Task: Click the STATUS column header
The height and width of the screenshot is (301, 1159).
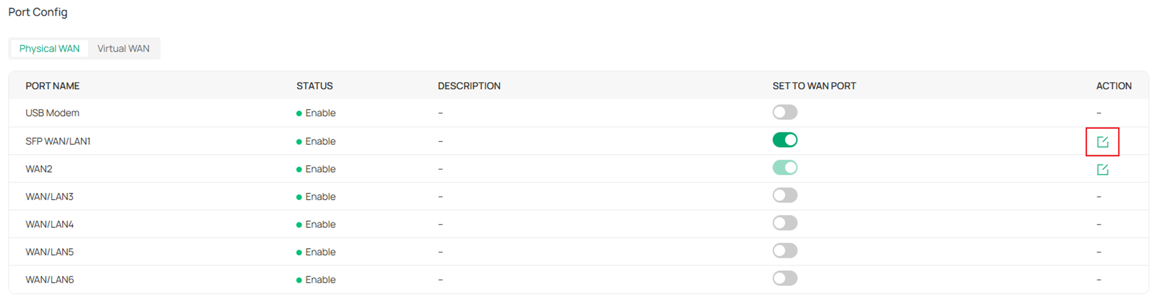Action: pyautogui.click(x=314, y=85)
